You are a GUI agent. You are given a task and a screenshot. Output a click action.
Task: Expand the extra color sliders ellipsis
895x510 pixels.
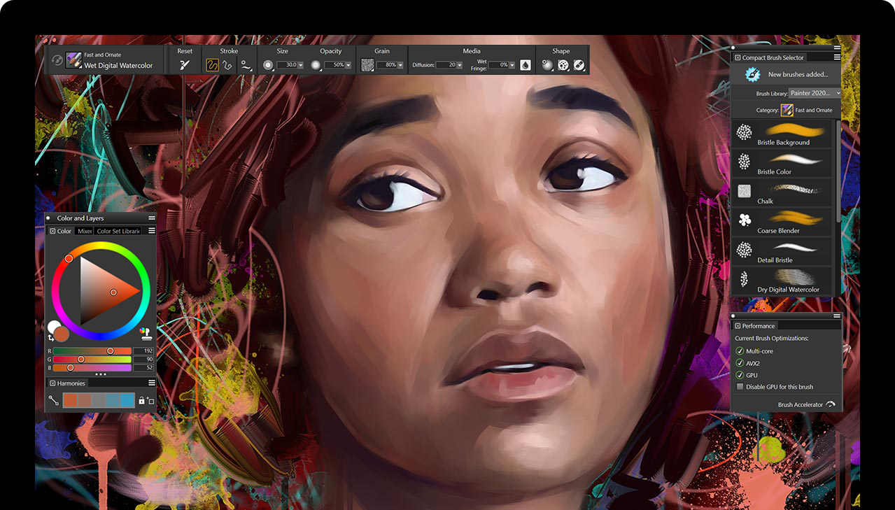pyautogui.click(x=101, y=374)
